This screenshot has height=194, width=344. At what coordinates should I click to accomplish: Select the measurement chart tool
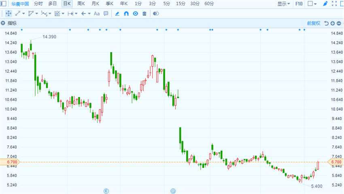[x=57, y=14]
